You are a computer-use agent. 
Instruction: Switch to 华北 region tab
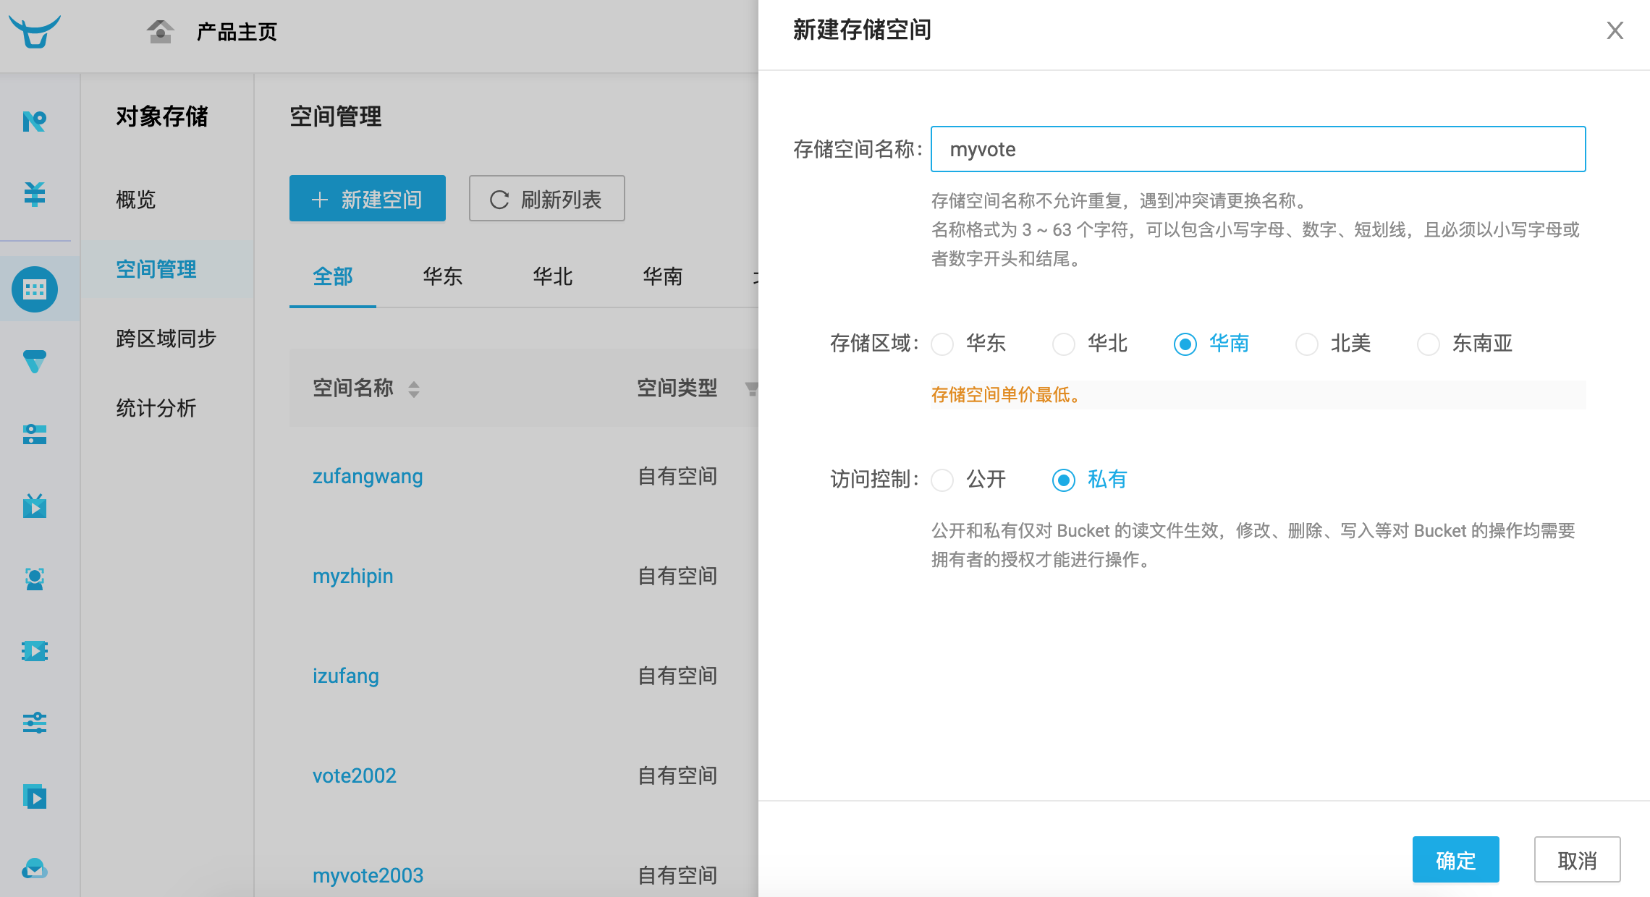552,276
